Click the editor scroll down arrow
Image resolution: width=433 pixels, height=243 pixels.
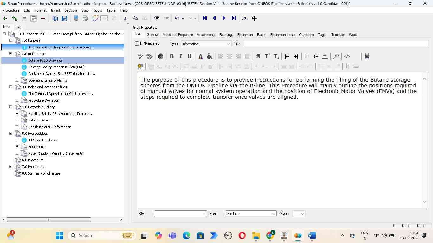click(x=425, y=202)
